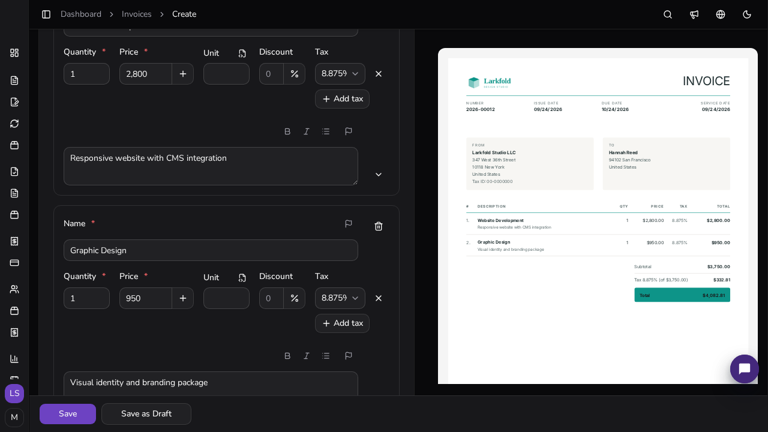The height and width of the screenshot is (432, 768).
Task: Click flag icon above Responsive website description
Action: pyautogui.click(x=349, y=131)
